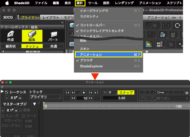This screenshot has height=137, width=190.
Task: Select the 共通 button
Action: click(x=54, y=46)
